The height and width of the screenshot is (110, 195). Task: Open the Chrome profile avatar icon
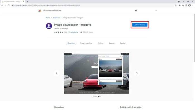189,5
